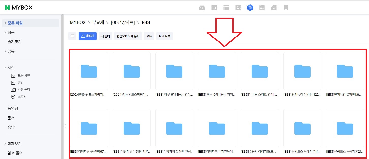Open 암호 폴더 in the sidebar
The height and width of the screenshot is (159, 369).
click(x=15, y=153)
